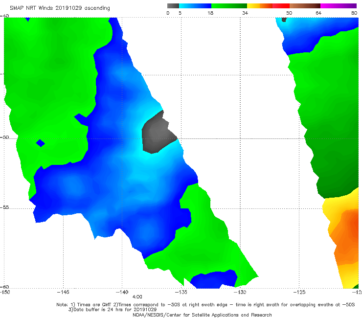Click the longitude label '-130'

tap(240, 292)
